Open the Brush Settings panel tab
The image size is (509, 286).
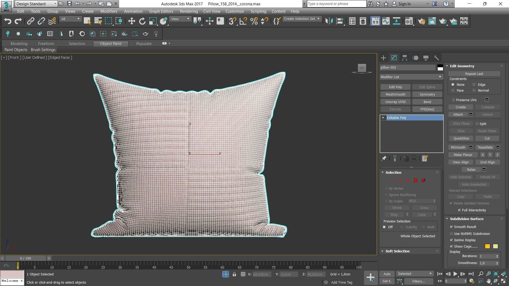(43, 50)
